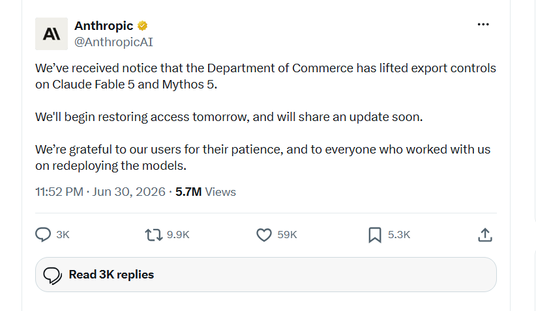Bookmark this tweet with bookmark icon
The height and width of the screenshot is (311, 536).
(x=375, y=235)
